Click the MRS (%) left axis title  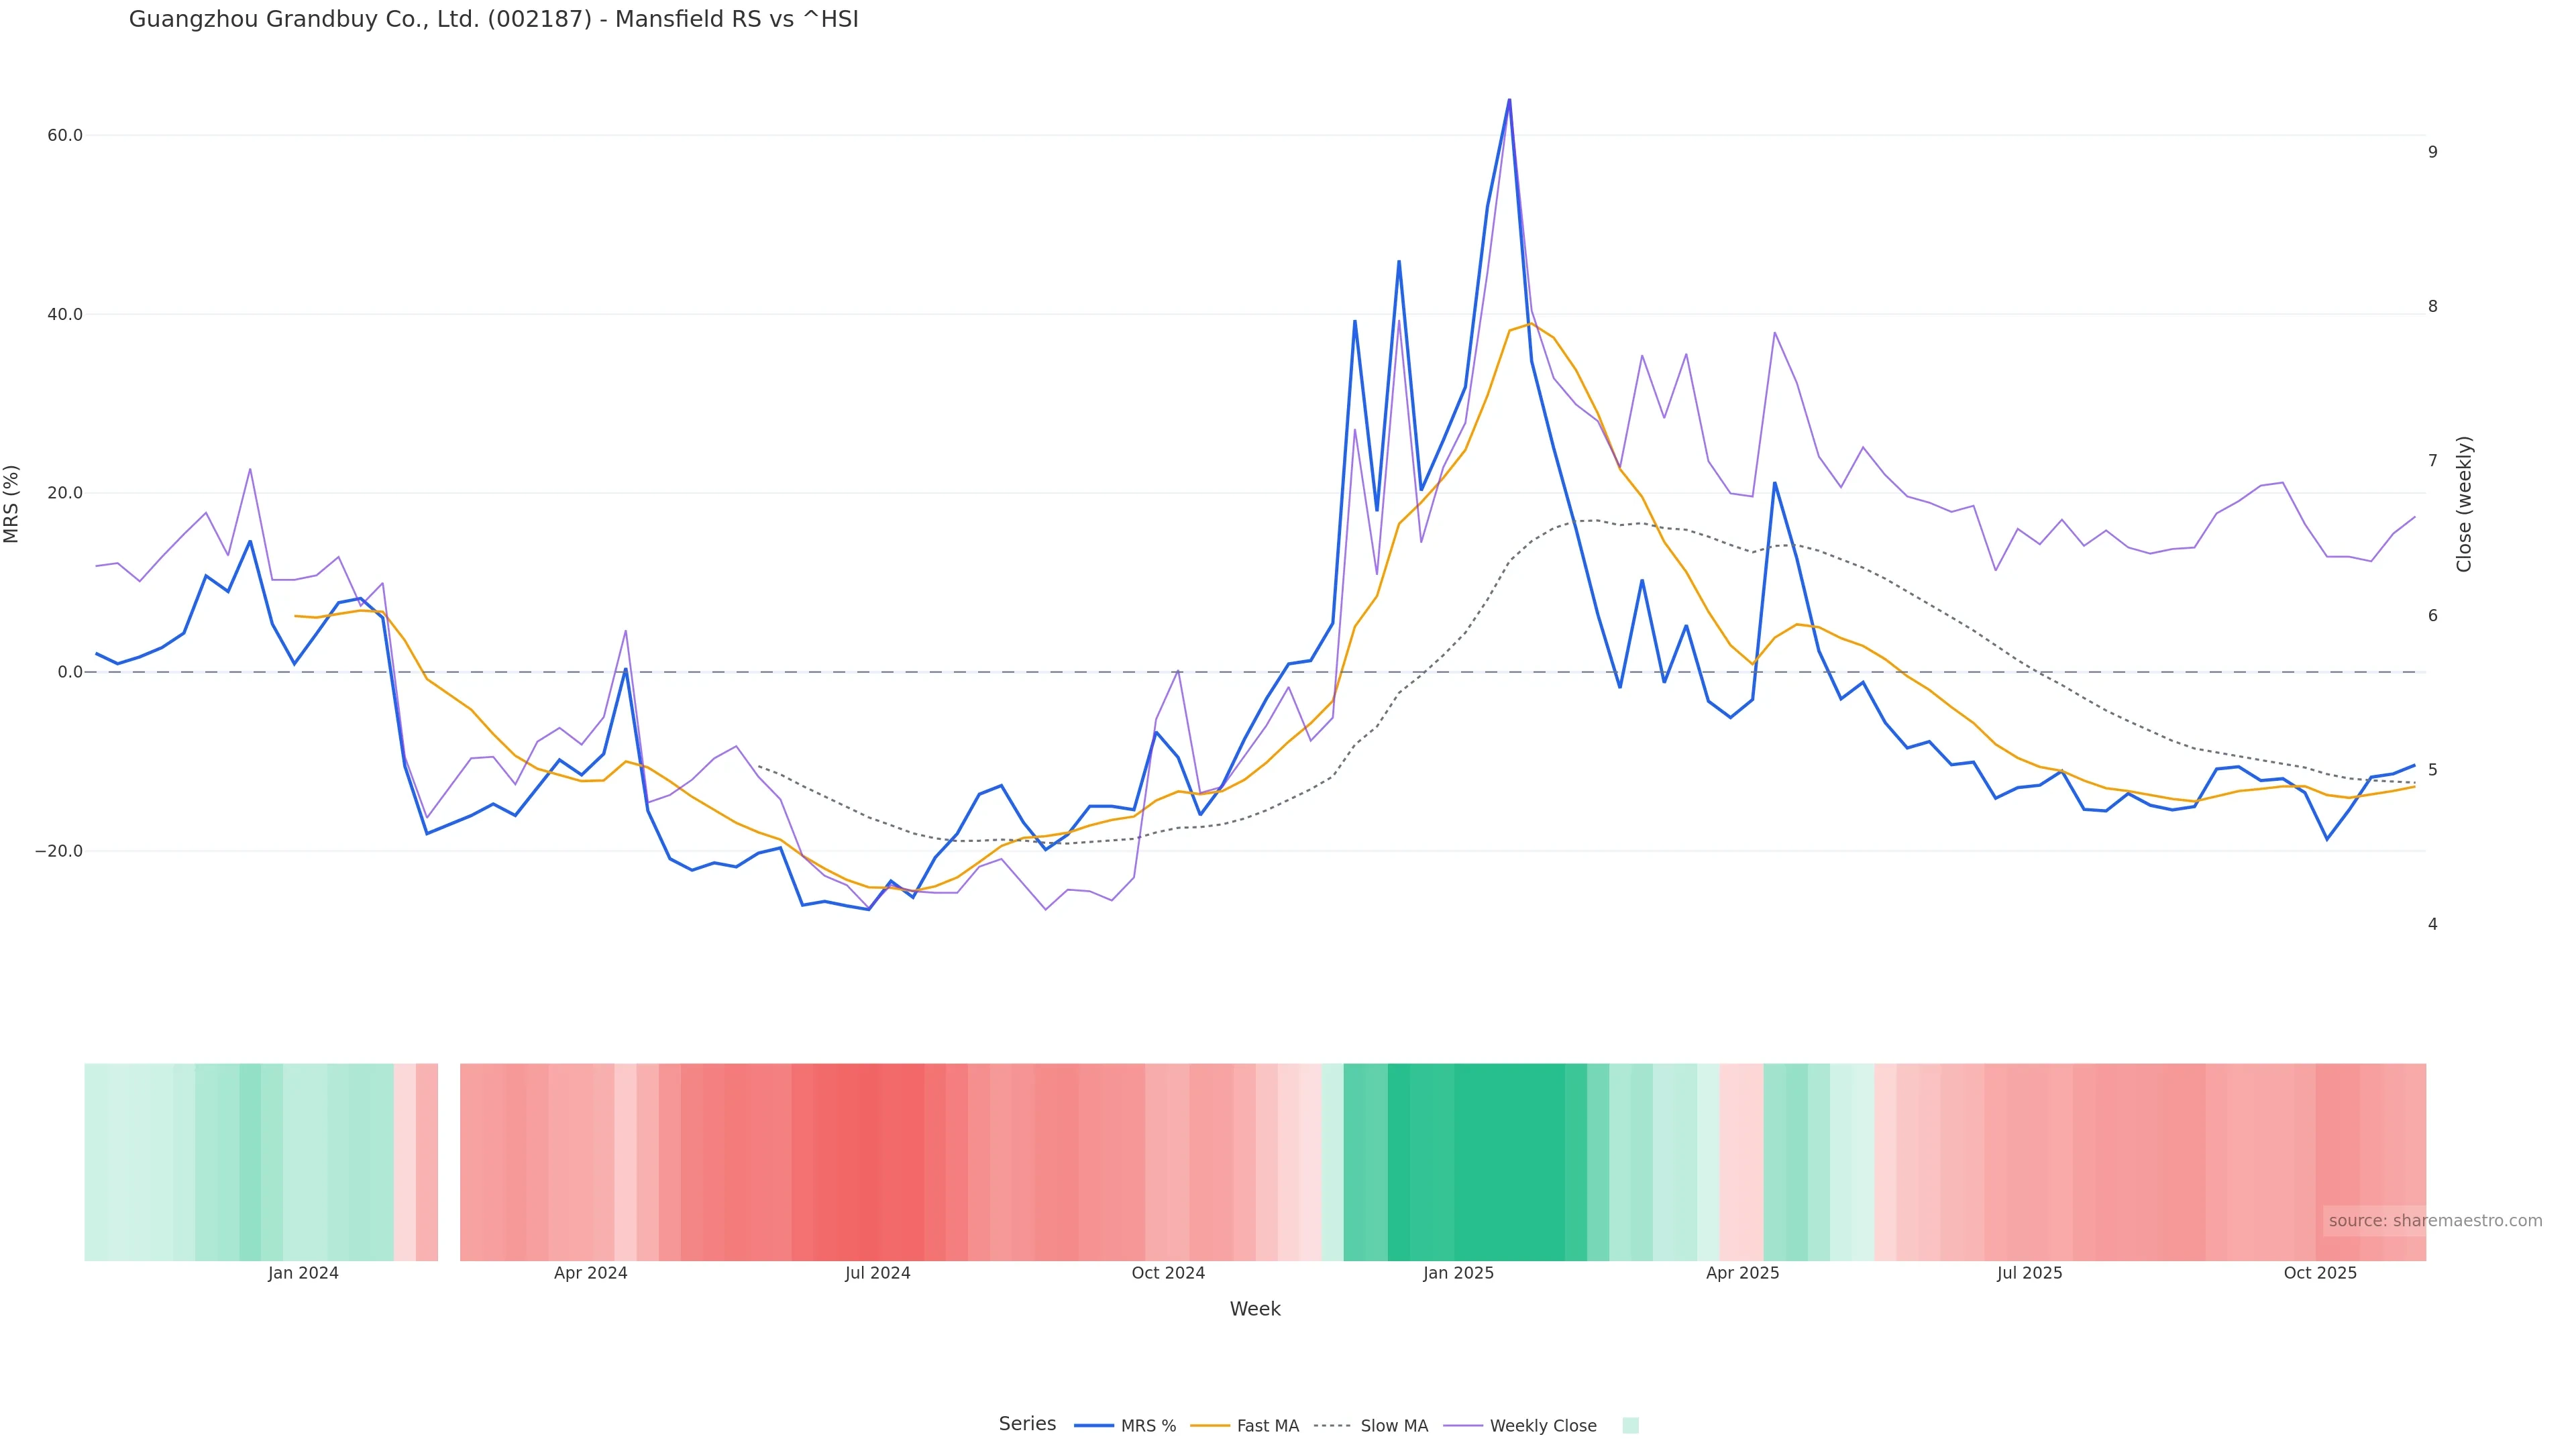(x=11, y=504)
